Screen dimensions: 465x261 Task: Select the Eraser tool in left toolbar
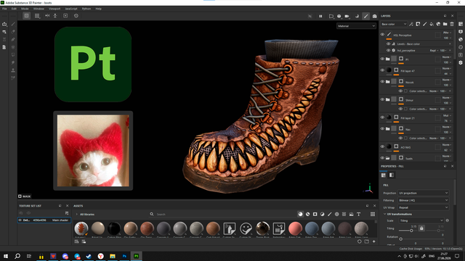(x=13, y=32)
